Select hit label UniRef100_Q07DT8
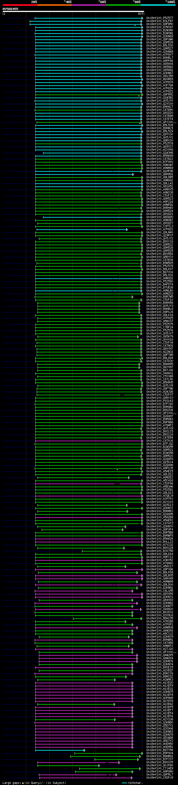Viewport: 178px width, 785px height. point(160,701)
